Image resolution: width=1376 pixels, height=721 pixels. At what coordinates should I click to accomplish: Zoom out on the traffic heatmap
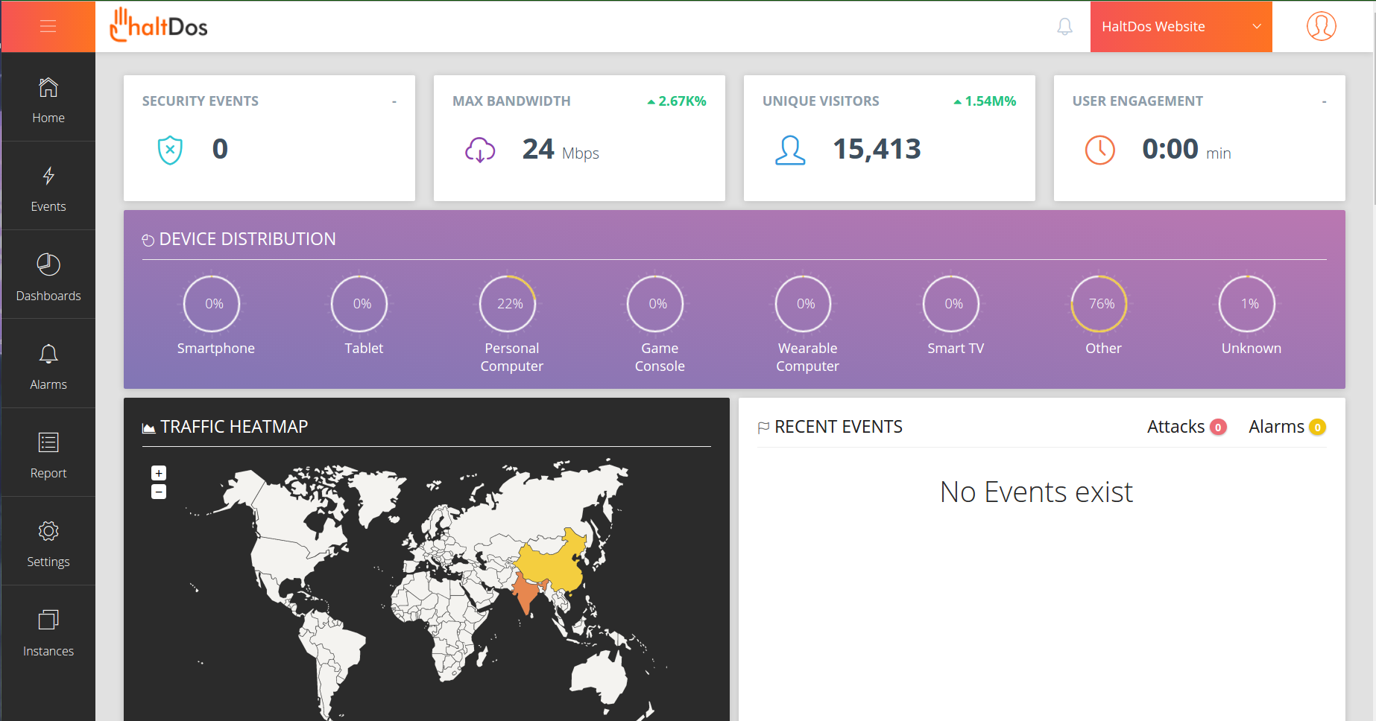[x=159, y=492]
